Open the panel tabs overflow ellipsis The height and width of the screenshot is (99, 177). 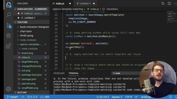(84, 73)
